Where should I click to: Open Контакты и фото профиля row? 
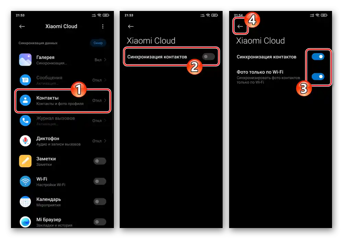coord(63,100)
